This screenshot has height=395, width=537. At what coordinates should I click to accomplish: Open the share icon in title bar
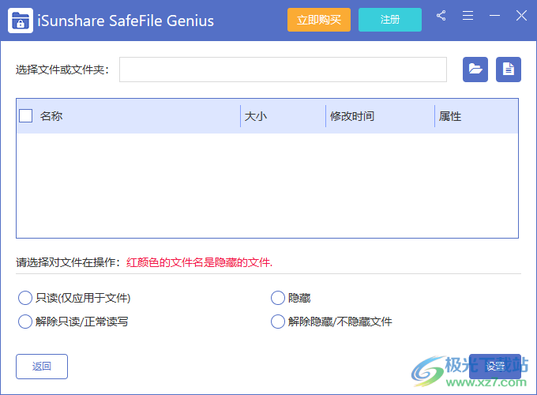pos(441,16)
